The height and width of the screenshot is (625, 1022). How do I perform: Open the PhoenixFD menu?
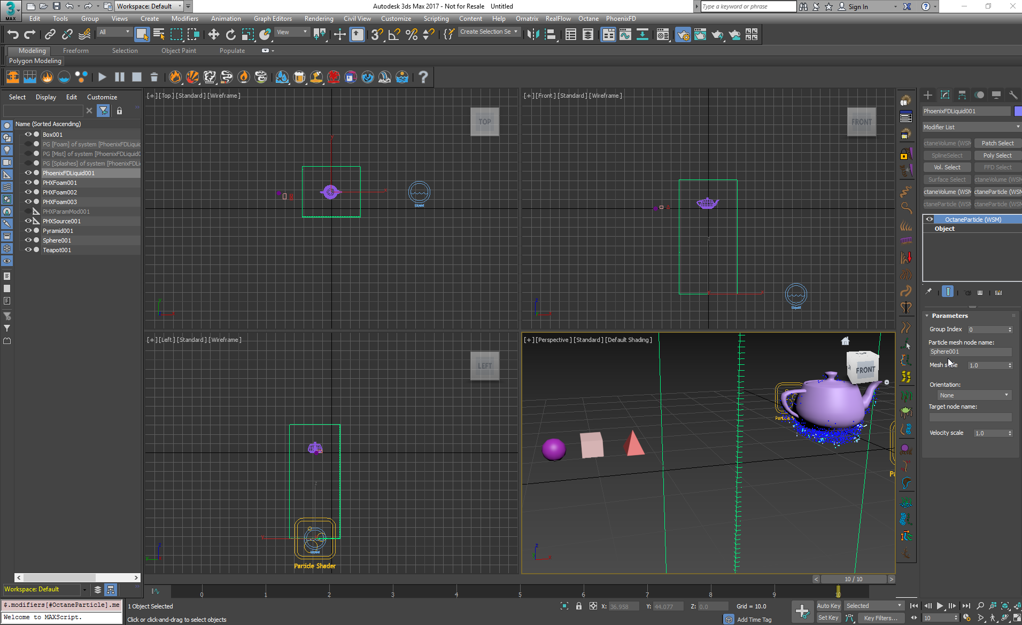621,19
